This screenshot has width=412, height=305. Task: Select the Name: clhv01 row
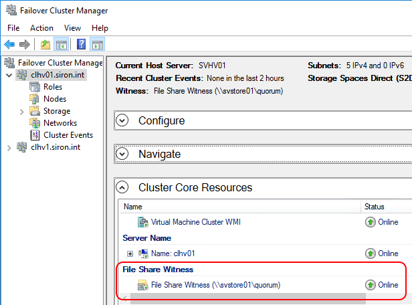266,253
